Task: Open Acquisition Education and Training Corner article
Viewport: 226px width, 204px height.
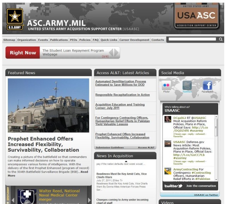Action: pyautogui.click(x=120, y=106)
